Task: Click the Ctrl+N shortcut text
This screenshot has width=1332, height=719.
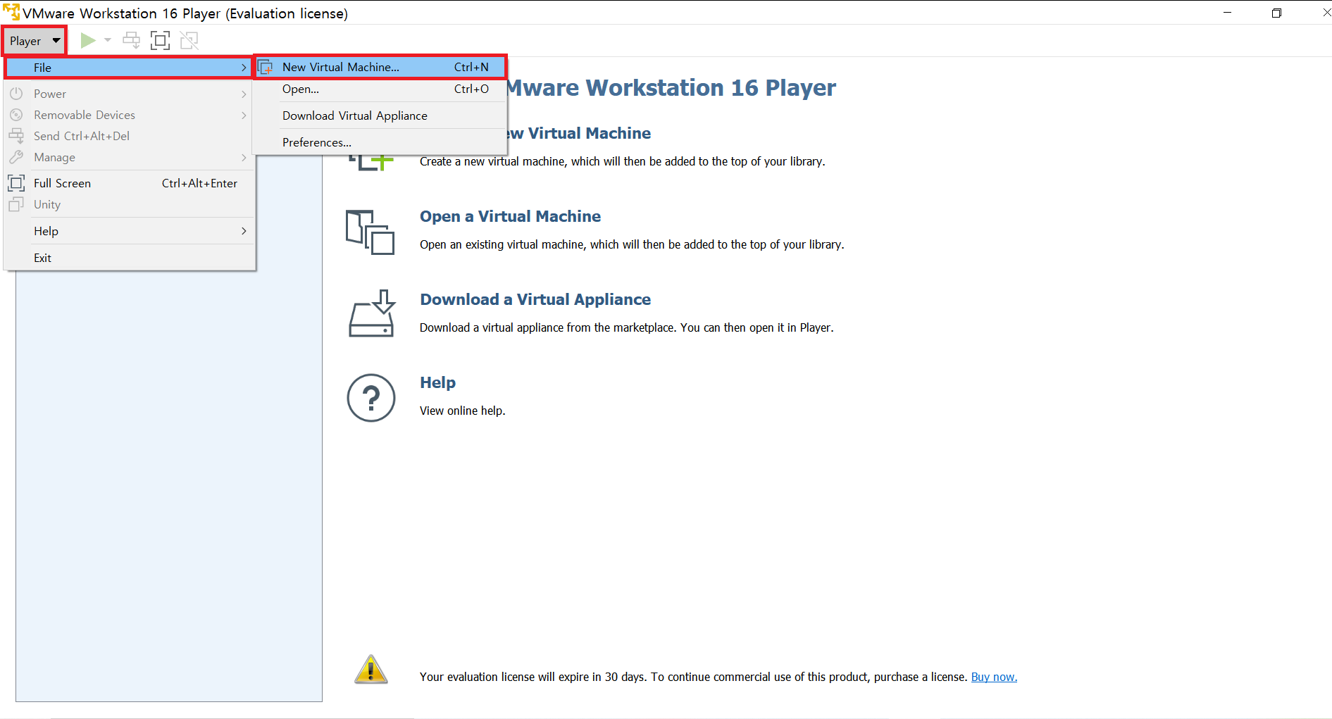Action: (471, 67)
